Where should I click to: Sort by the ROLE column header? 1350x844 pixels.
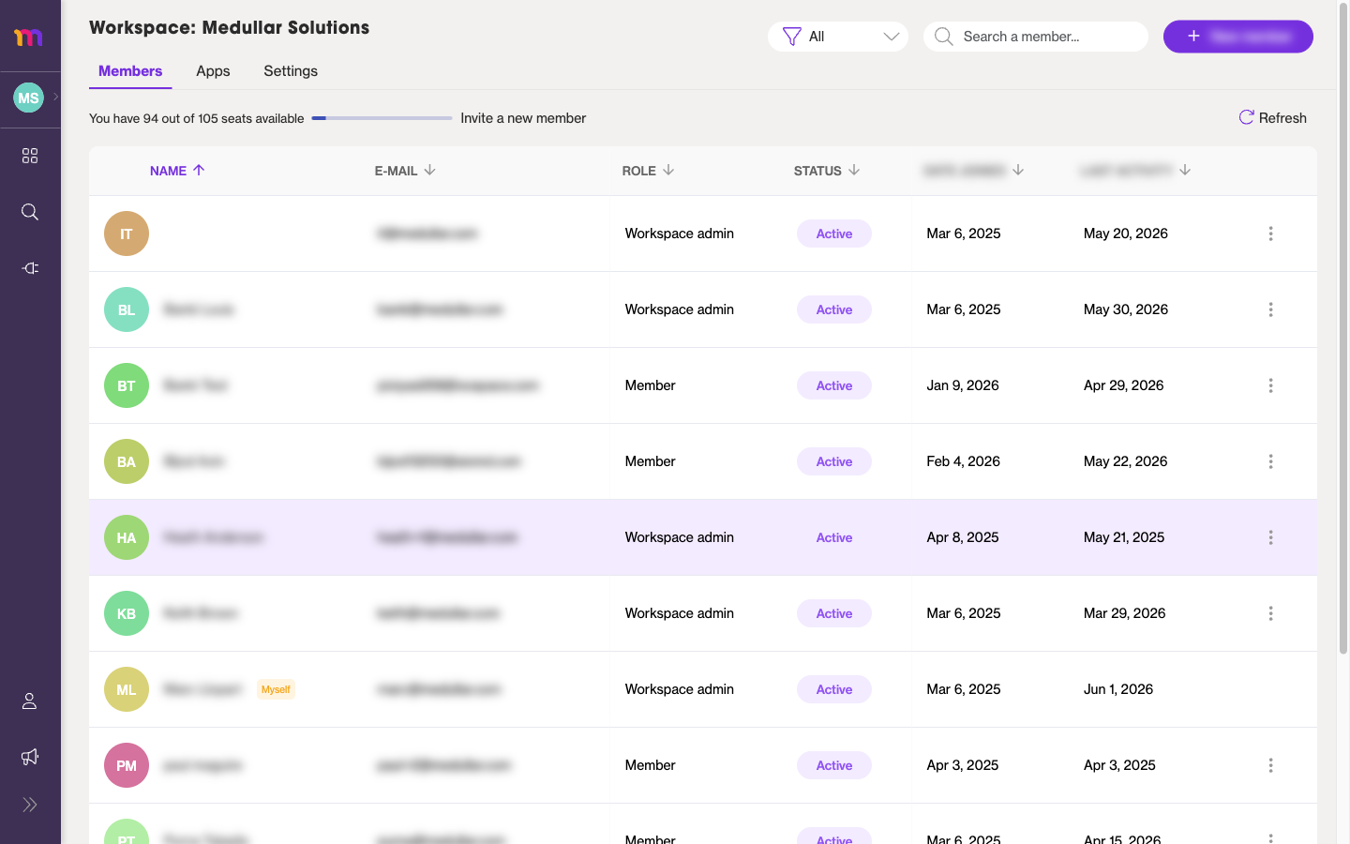click(648, 171)
